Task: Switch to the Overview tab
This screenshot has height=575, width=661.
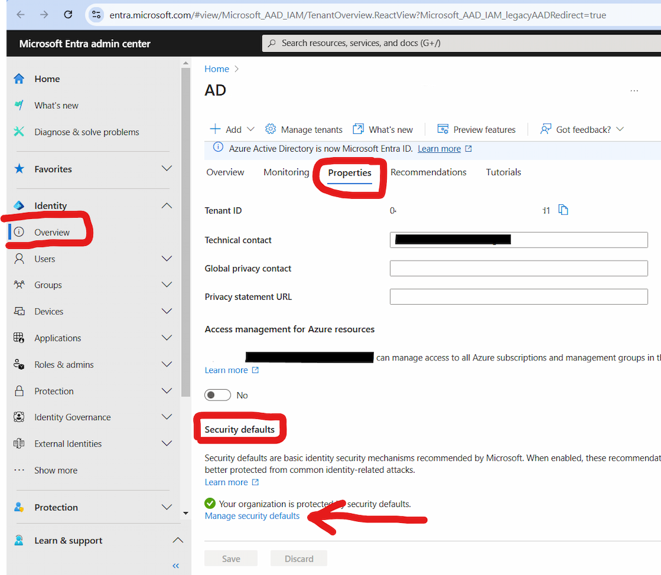Action: click(x=225, y=172)
